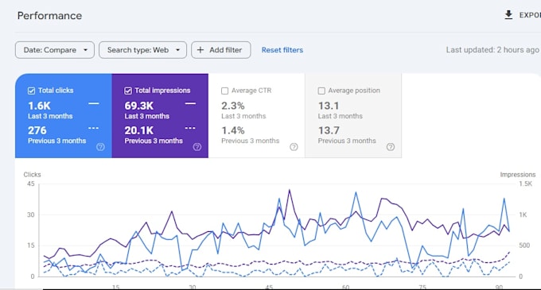Click the 45 clicks axis value
541x290 pixels.
click(31, 184)
